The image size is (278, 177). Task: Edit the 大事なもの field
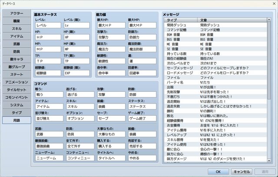pyautogui.click(x=111, y=134)
